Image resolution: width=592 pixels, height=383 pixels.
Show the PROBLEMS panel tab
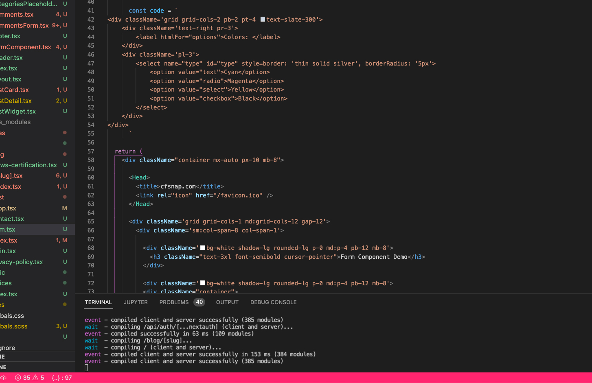(x=174, y=302)
